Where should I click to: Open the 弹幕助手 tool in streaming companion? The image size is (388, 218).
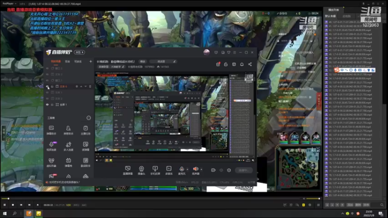[x=51, y=130]
